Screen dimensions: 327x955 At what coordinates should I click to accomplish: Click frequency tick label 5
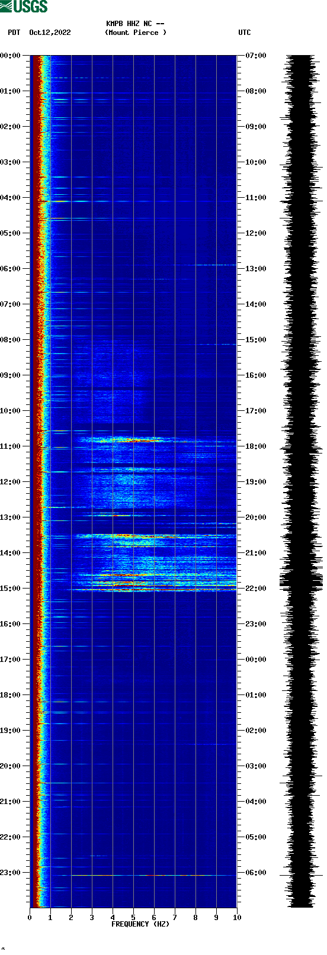(x=133, y=918)
